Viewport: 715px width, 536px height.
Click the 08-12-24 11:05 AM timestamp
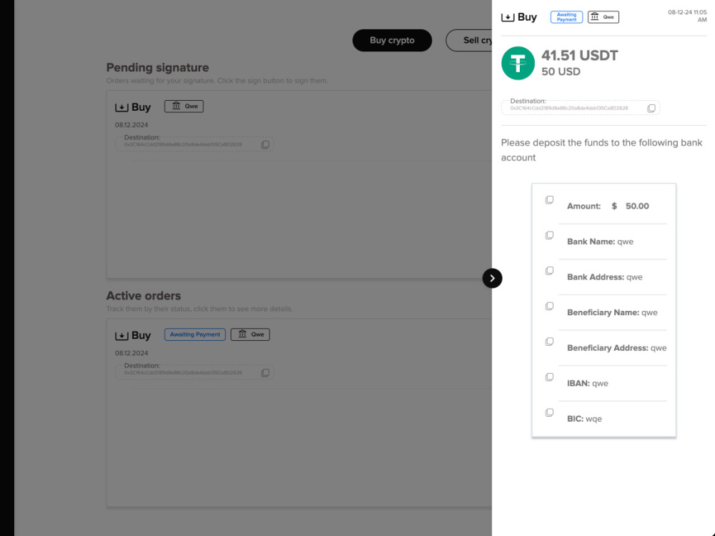(687, 16)
